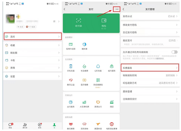The image size is (181, 131).
Task: Select the 火车票机票 tickets icon
Action: click(85, 102)
